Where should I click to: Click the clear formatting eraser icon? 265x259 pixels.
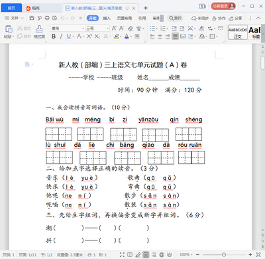(131, 29)
